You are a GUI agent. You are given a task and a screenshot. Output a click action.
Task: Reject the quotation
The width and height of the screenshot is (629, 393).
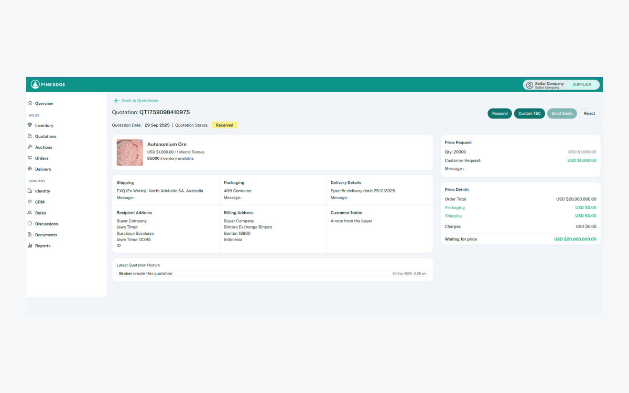coord(589,113)
